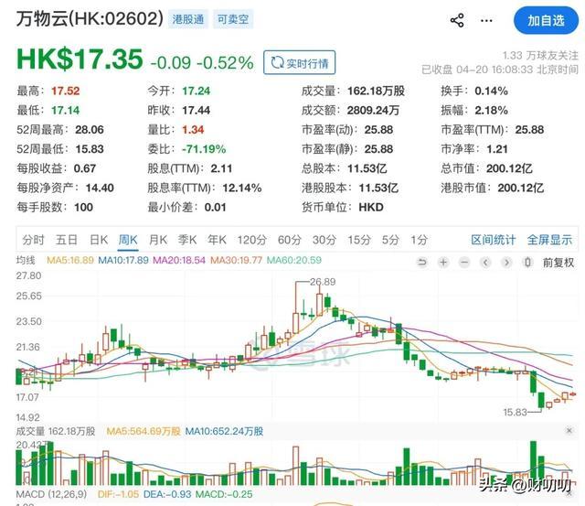Screen dimensions: 585x506
Task: Switch to the 120分 interval tab
Action: tap(252, 240)
